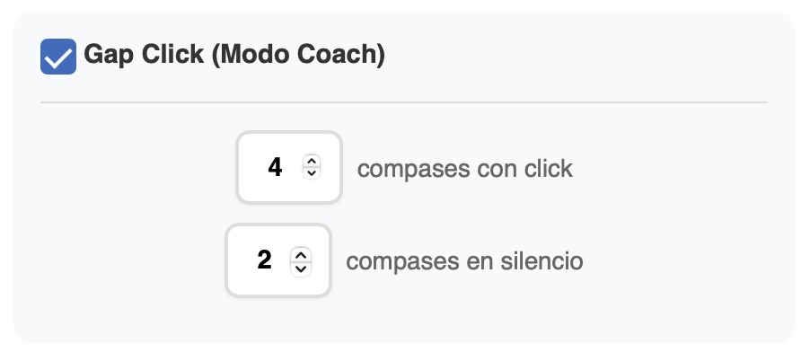Click the spinner control beside the value 4
The image size is (810, 361).
[x=312, y=168]
